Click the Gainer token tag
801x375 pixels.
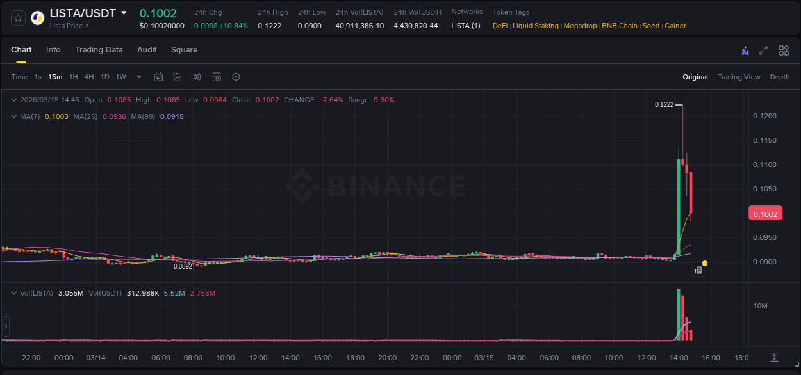[x=675, y=26]
